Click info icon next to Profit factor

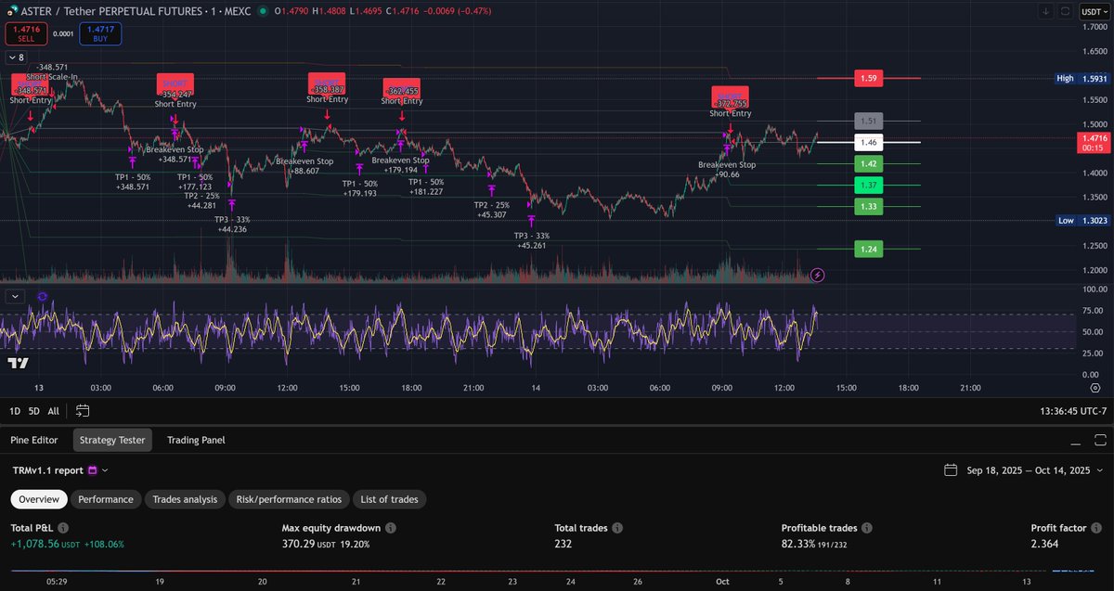(1096, 528)
